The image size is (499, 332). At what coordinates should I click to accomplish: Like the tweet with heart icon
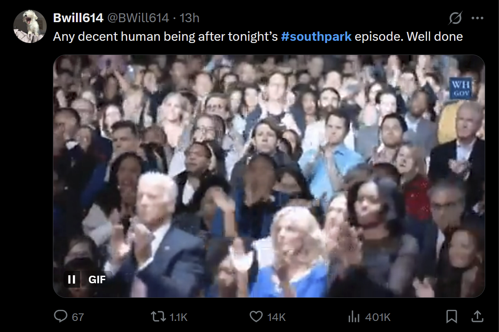click(256, 316)
